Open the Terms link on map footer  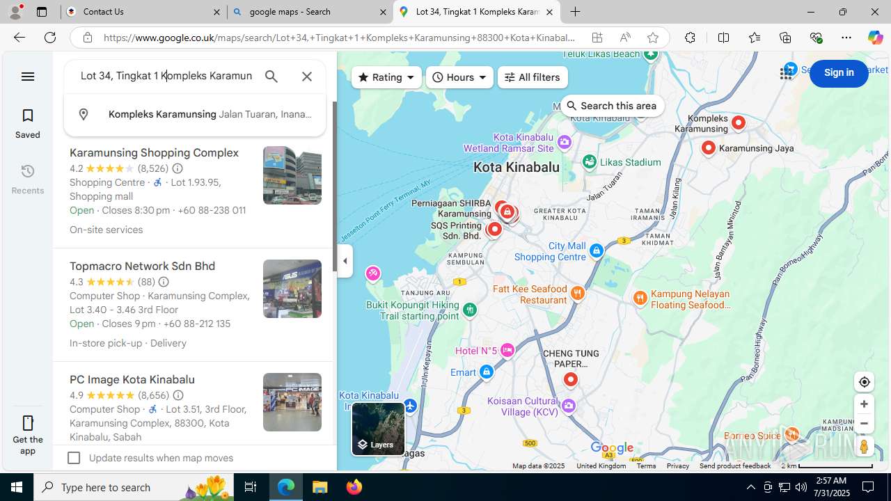646,466
